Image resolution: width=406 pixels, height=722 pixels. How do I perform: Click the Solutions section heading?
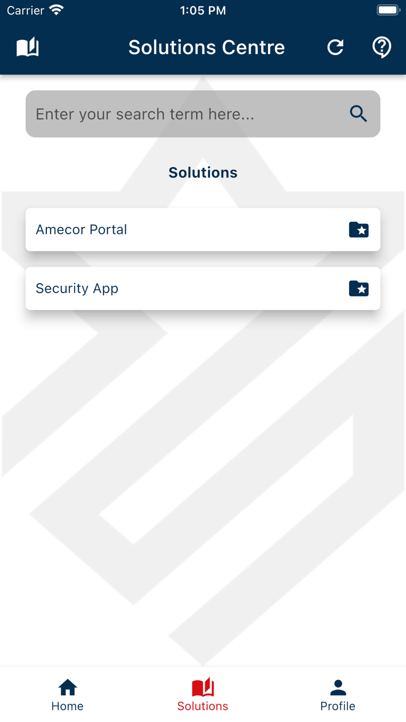(x=202, y=172)
